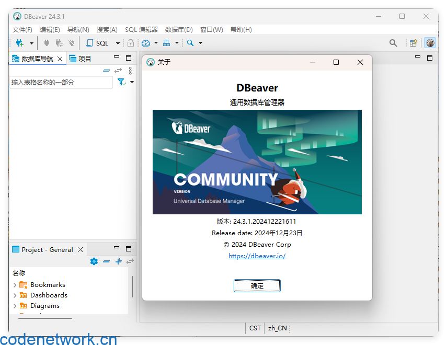The image size is (447, 345).
Task: Open the 文件(F) menu
Action: (22, 30)
